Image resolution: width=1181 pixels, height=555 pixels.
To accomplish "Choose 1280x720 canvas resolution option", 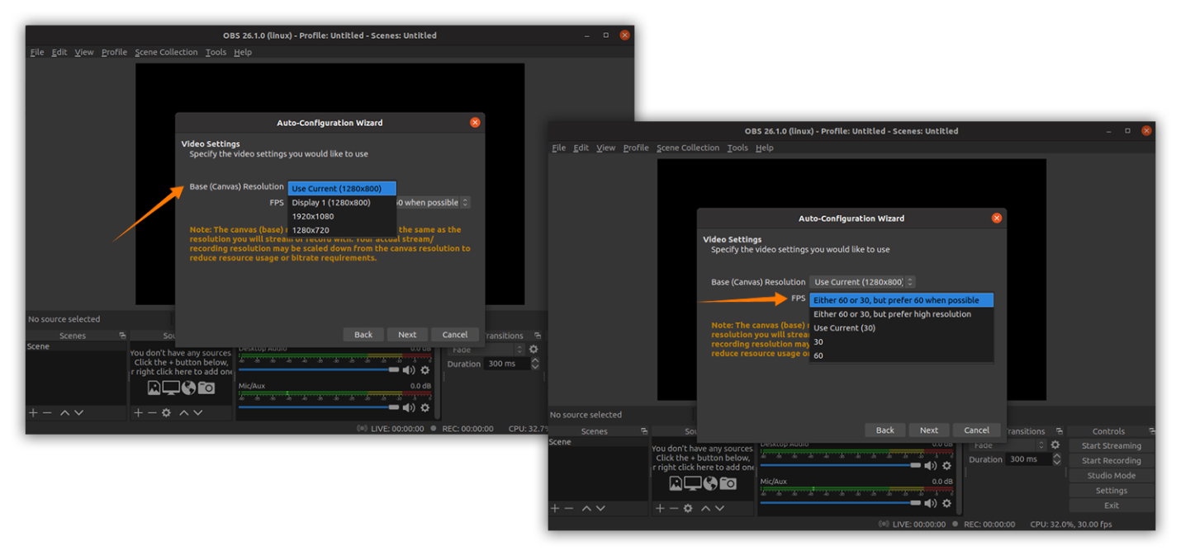I will [x=342, y=230].
